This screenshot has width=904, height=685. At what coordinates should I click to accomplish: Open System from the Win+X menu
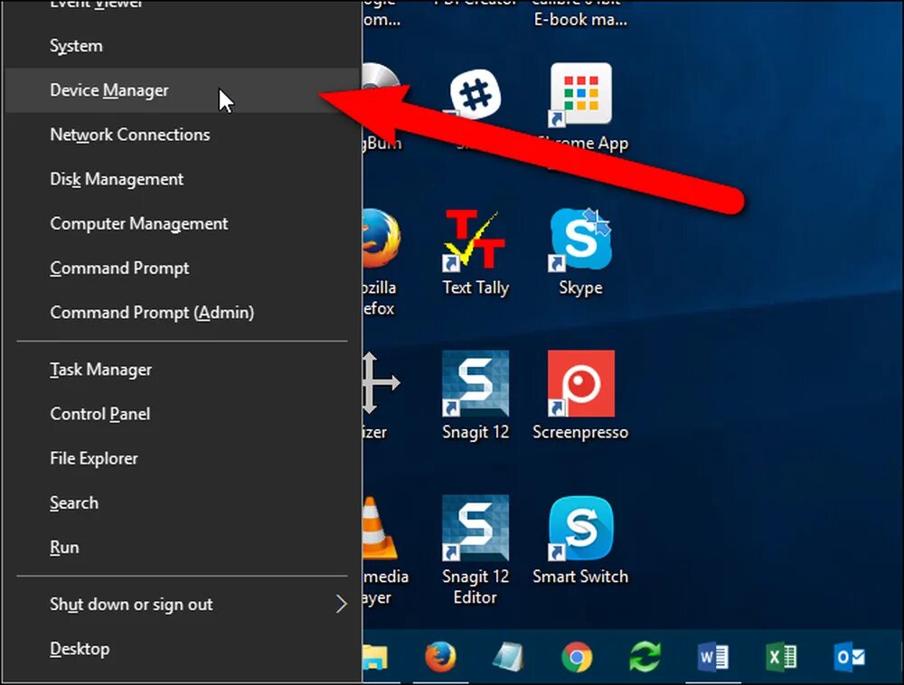point(182,45)
